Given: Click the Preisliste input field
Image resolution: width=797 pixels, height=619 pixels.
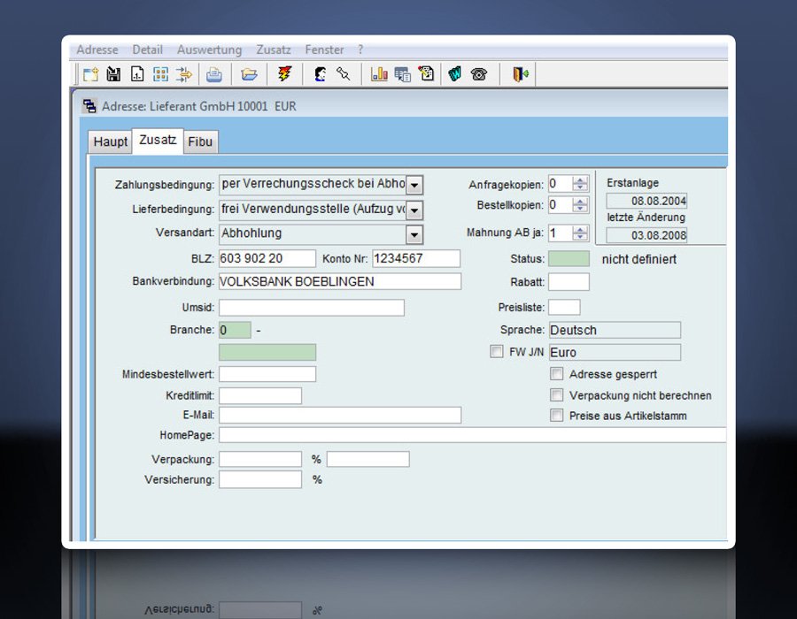Looking at the screenshot, I should (x=564, y=307).
